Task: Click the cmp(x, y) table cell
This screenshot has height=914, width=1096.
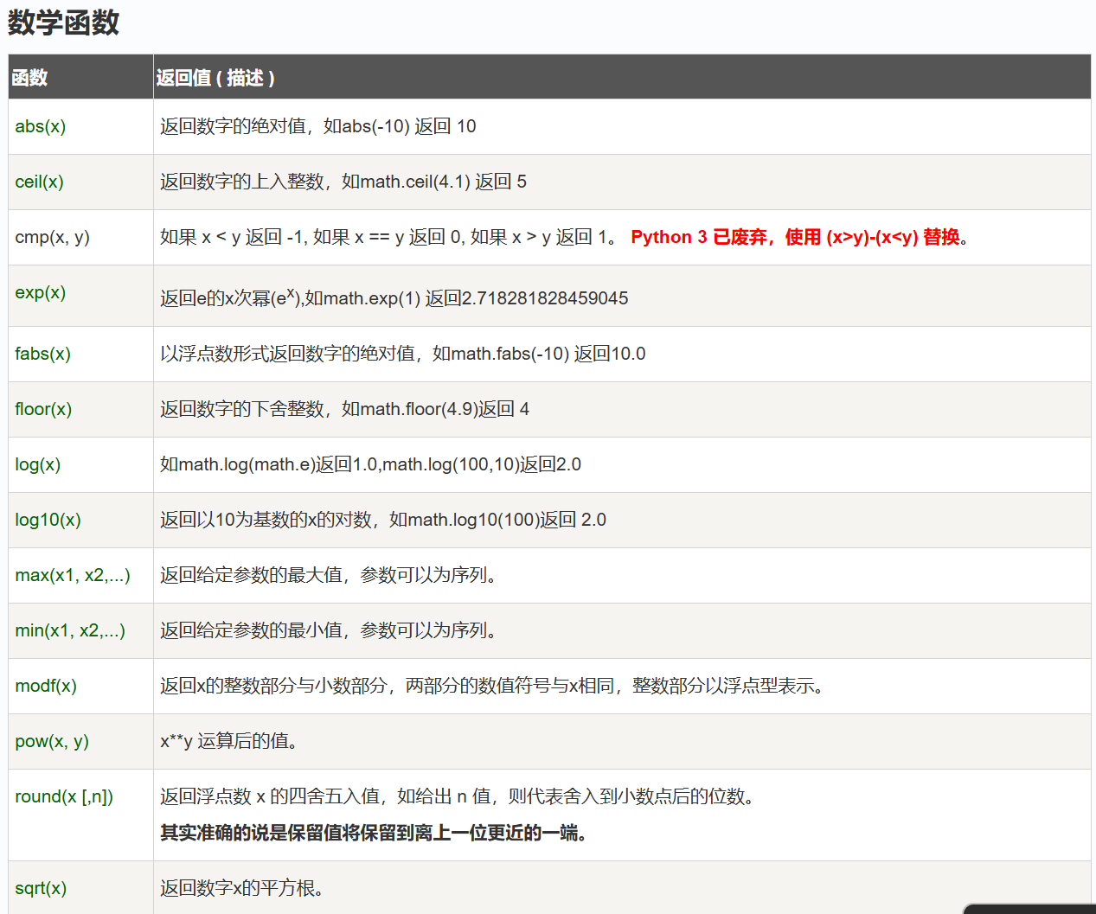Action: point(52,237)
